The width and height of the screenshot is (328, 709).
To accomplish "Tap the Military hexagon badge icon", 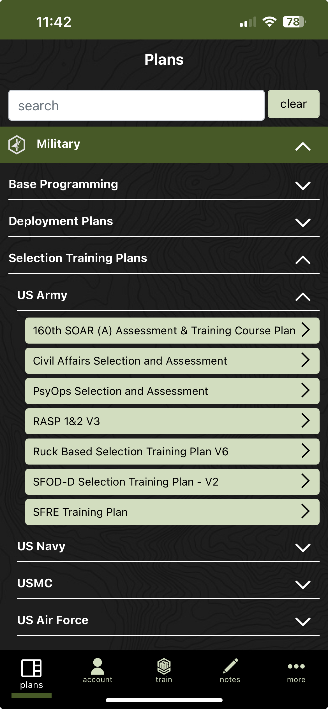I will [17, 144].
